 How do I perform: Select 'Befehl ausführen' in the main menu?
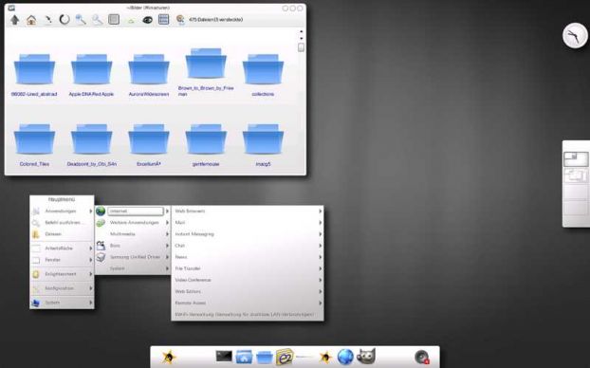pyautogui.click(x=62, y=222)
